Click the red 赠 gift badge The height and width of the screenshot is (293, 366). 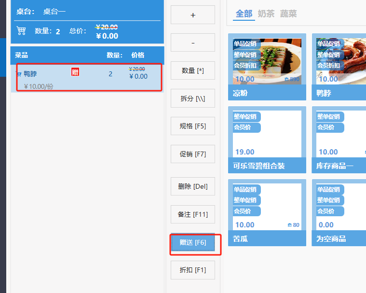coord(75,72)
